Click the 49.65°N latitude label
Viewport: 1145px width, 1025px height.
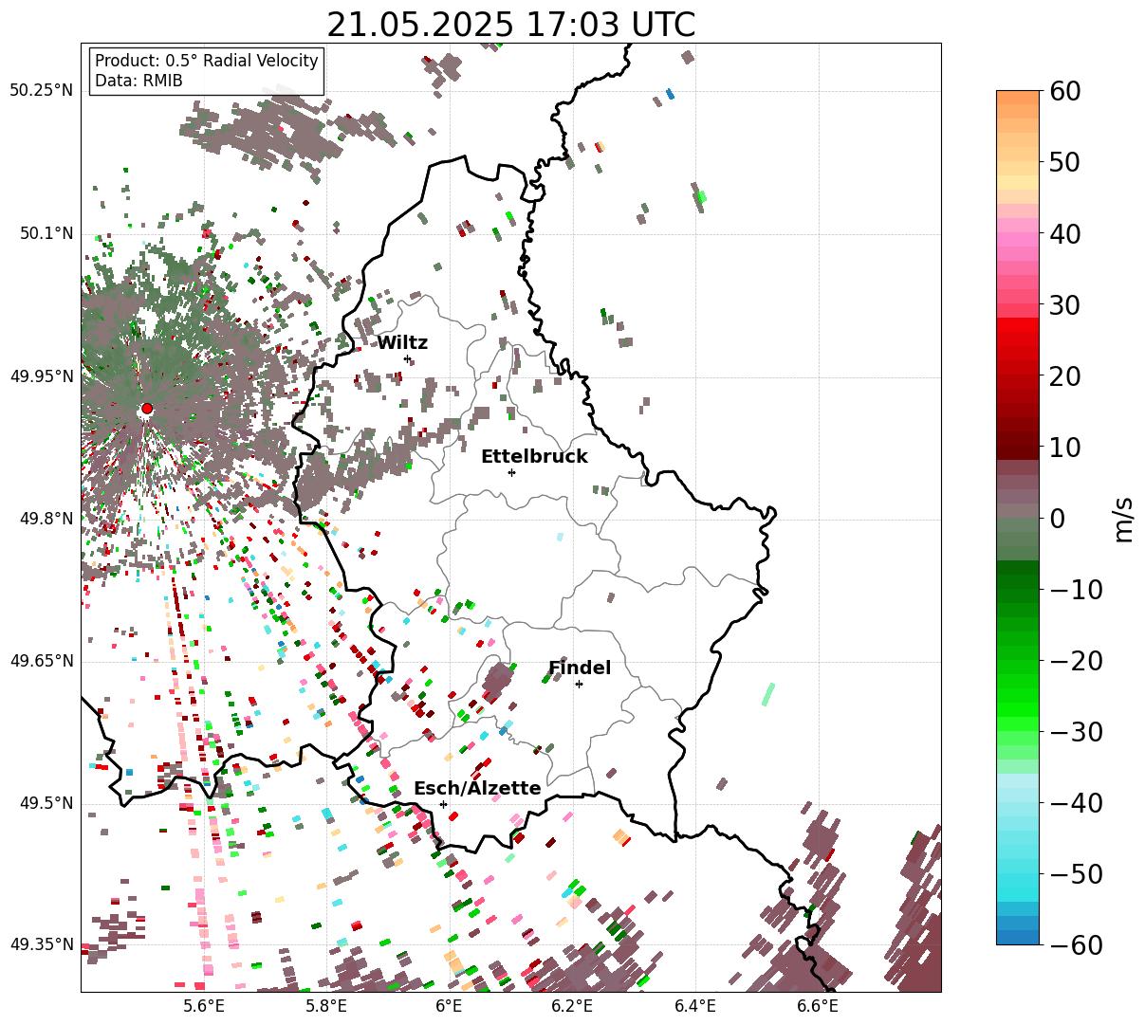pos(42,661)
